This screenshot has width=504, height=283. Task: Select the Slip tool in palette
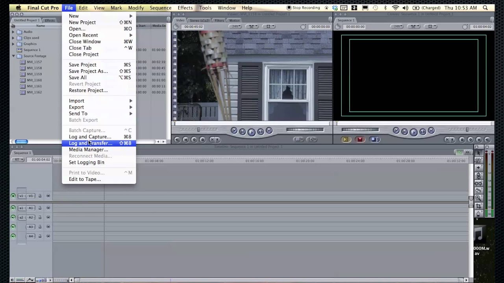pos(478,183)
